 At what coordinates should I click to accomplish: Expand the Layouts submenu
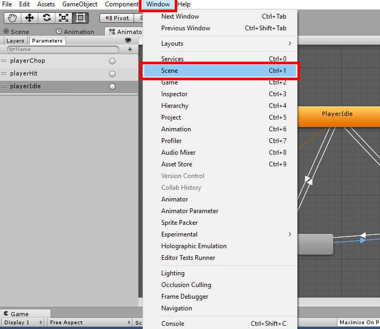(x=220, y=44)
